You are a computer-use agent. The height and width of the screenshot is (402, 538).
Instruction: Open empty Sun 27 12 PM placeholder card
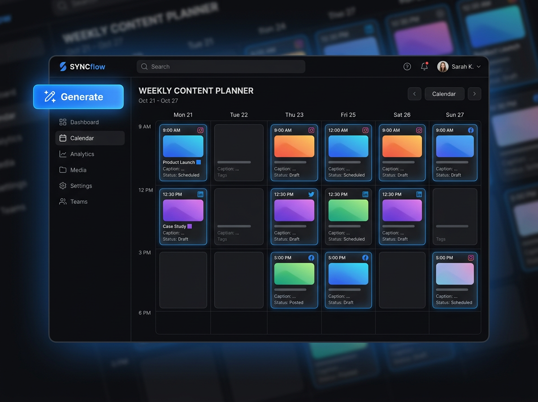(455, 217)
